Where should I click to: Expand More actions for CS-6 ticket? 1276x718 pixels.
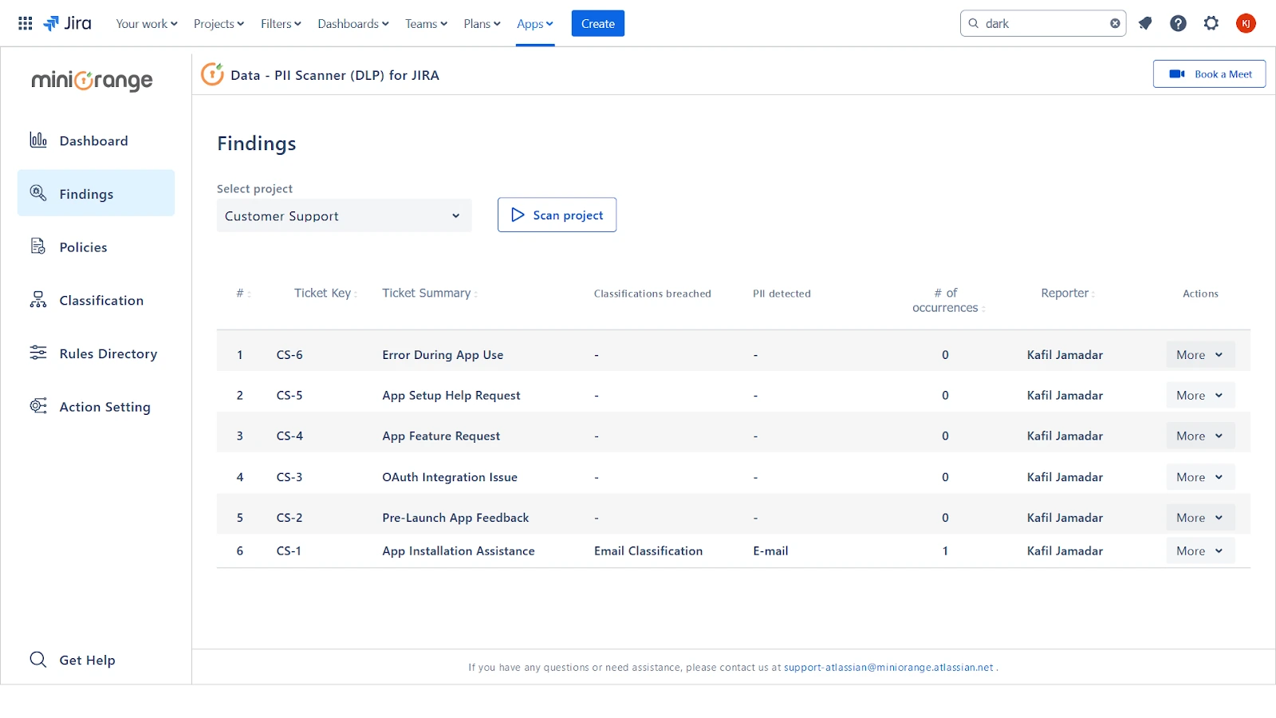pyautogui.click(x=1199, y=355)
